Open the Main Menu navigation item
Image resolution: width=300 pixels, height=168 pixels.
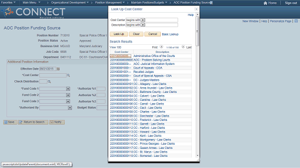click(x=31, y=2)
